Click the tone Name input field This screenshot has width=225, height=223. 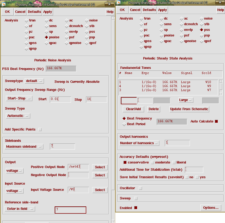coord(129,101)
